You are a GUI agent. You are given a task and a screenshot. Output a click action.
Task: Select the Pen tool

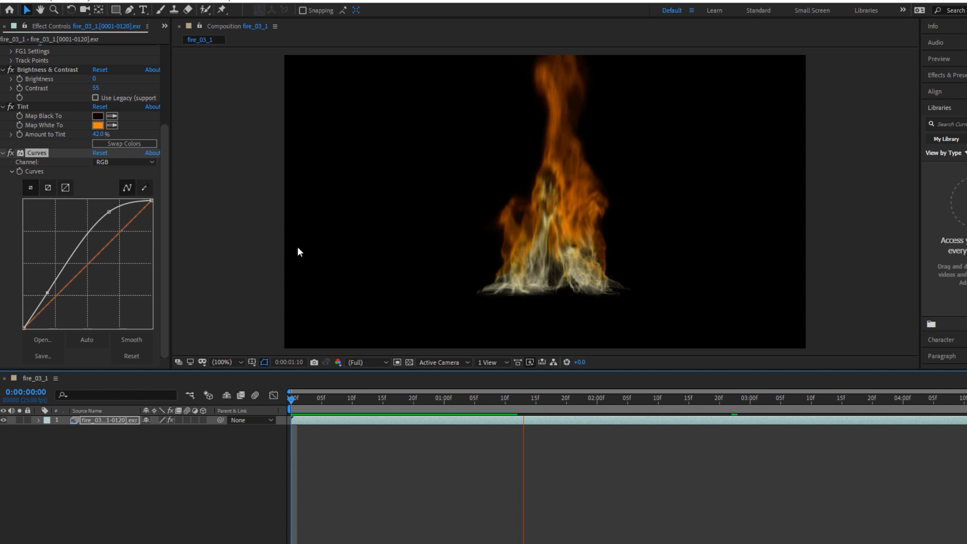130,9
